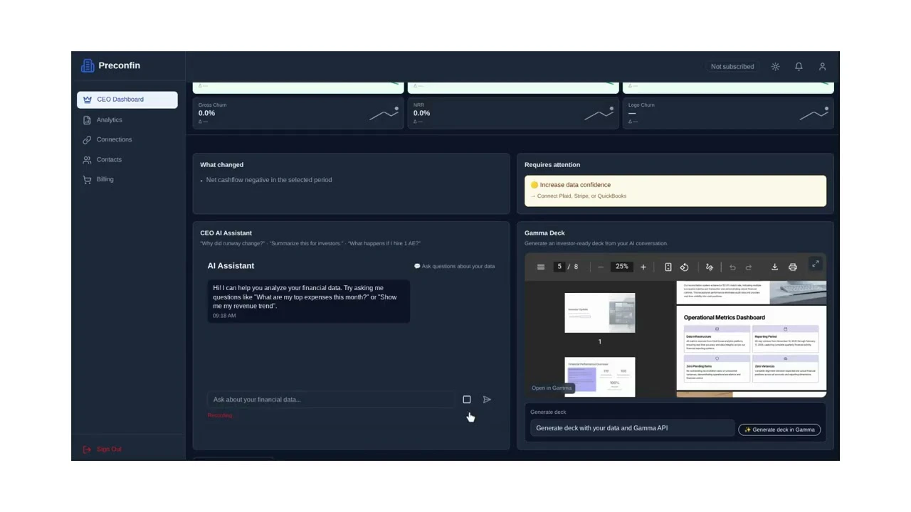Toggle the PDF viewer sidebar menu

(541, 267)
